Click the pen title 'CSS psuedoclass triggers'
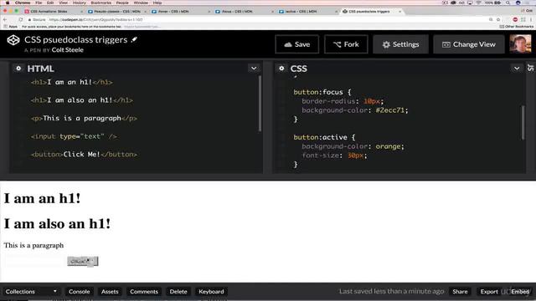Screen dimensions: 536x301 [x=76, y=39]
